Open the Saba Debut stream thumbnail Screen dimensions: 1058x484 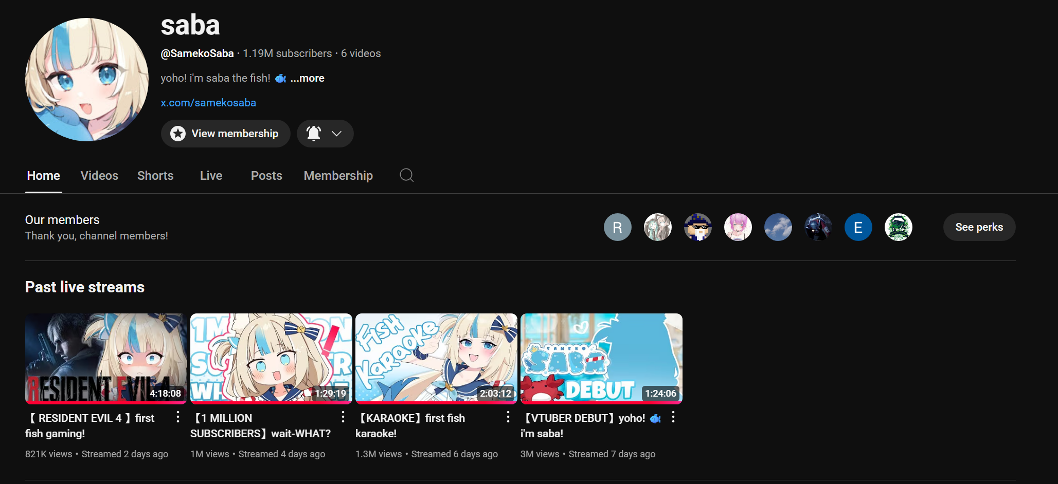coord(601,359)
